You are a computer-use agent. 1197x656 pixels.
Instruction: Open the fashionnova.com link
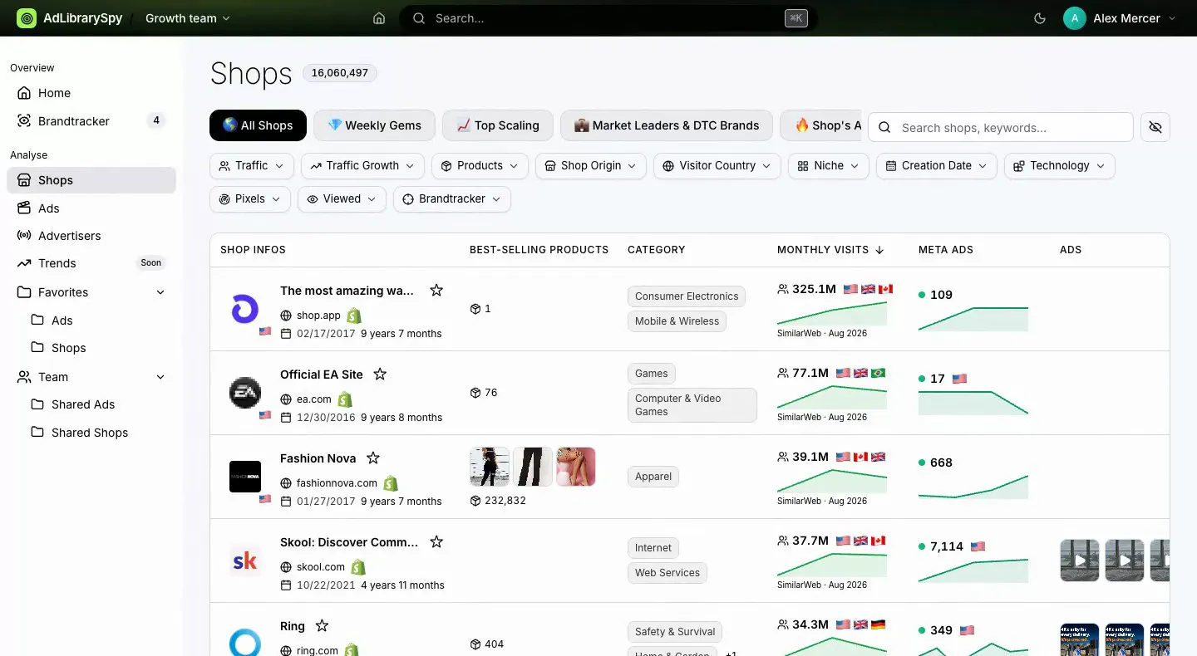point(337,482)
